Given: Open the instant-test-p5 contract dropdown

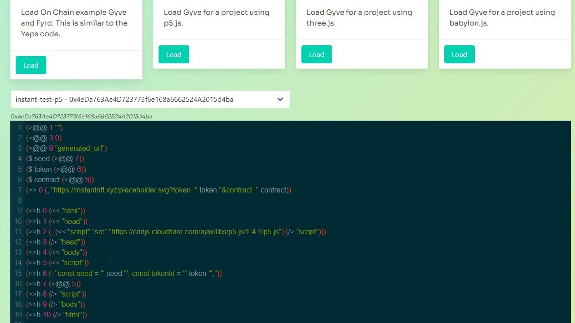Looking at the screenshot, I should coord(150,99).
